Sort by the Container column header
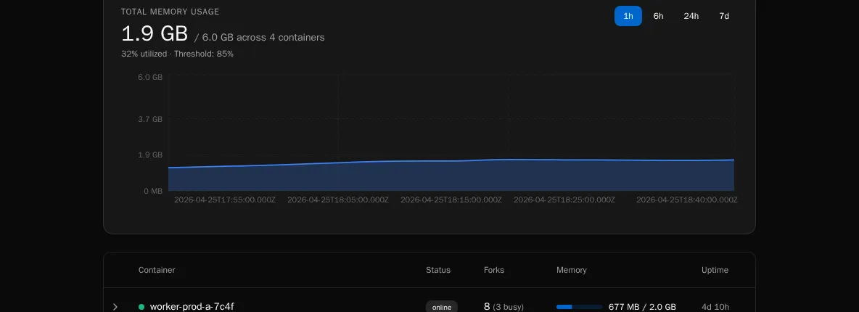Image resolution: width=859 pixels, height=312 pixels. 157,270
